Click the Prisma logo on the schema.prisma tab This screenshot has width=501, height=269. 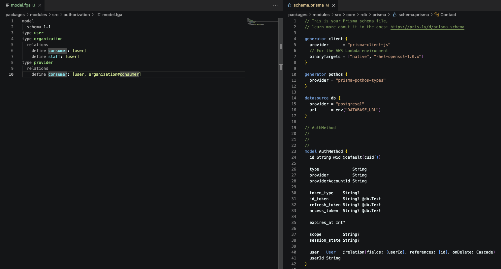[289, 5]
